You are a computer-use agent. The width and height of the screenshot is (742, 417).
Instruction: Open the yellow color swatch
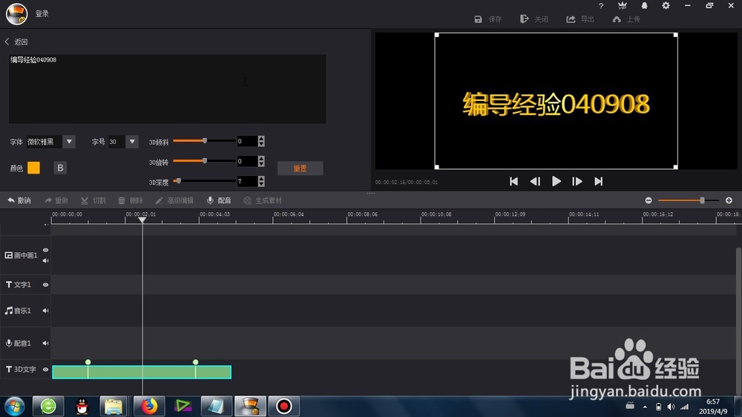[33, 168]
